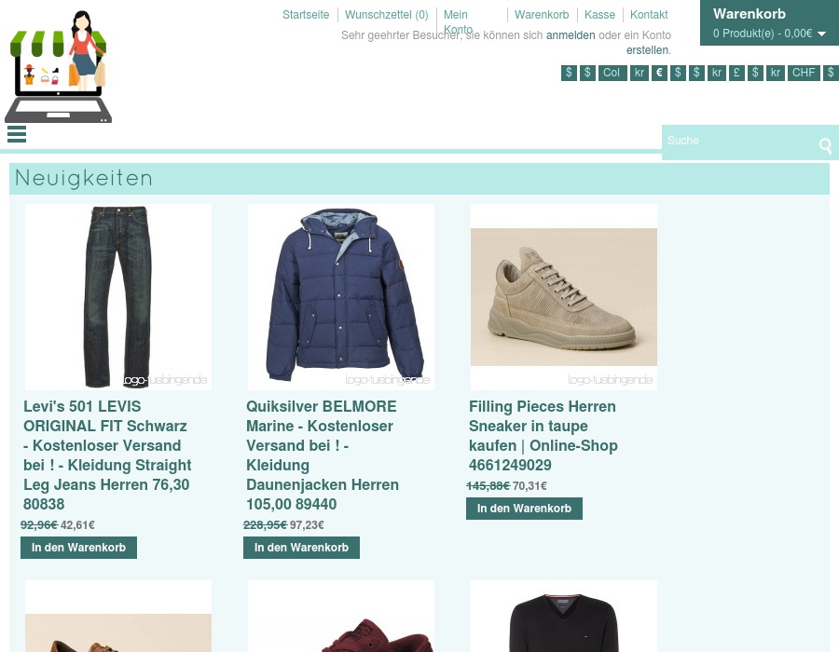Add Filling Pieces sneaker to Warenkorb
Image resolution: width=839 pixels, height=652 pixels.
pyautogui.click(x=524, y=509)
